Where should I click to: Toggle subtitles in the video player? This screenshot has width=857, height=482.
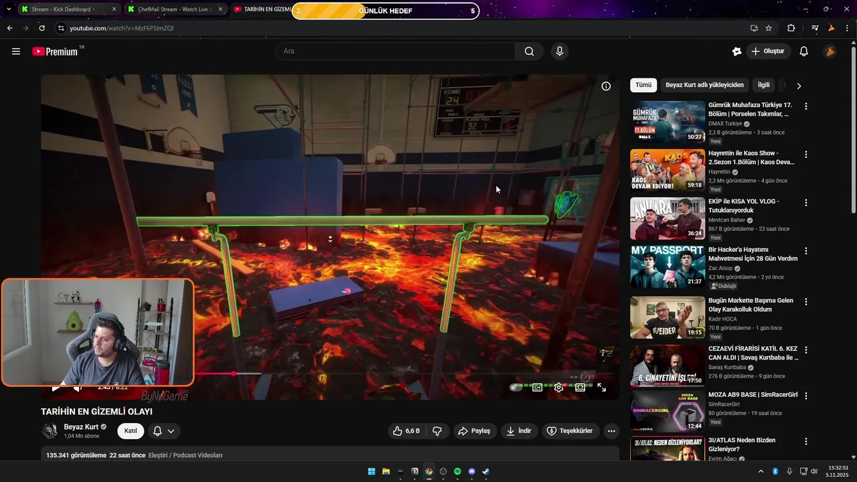[x=537, y=387]
